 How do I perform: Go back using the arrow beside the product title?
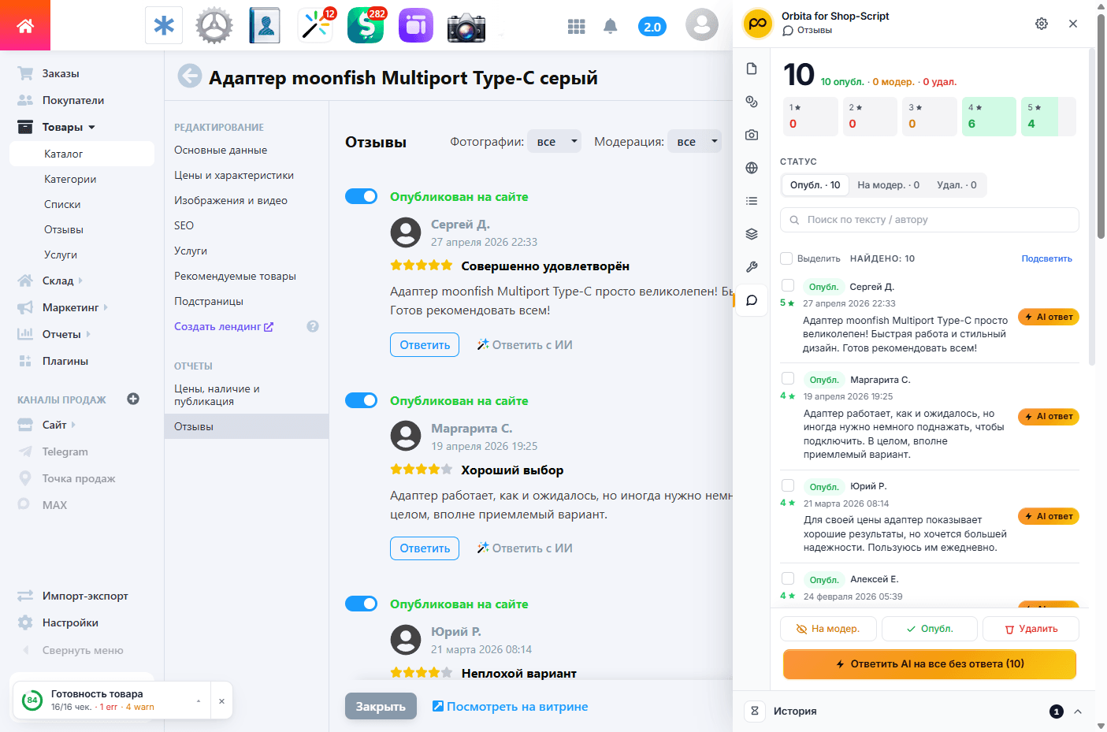click(190, 76)
